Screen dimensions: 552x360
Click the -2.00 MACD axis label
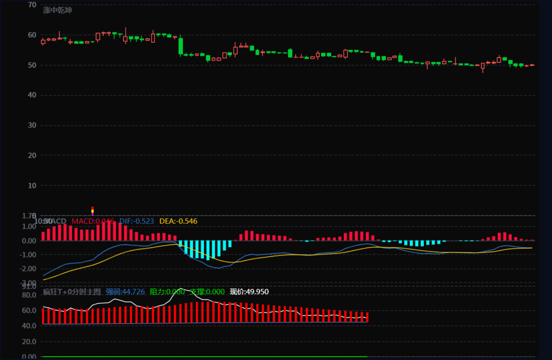point(28,269)
